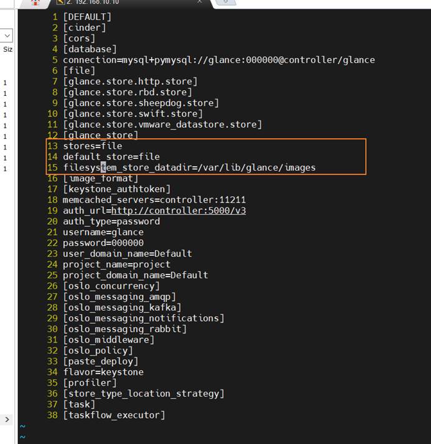
Task: Click the username=glance line
Action: (103, 232)
